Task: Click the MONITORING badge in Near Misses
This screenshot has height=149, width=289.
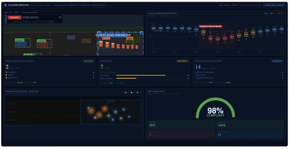Action: (182, 61)
